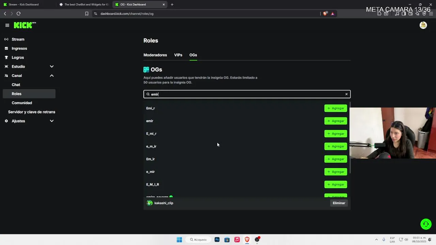Select Roles under Canal

[x=29, y=94]
